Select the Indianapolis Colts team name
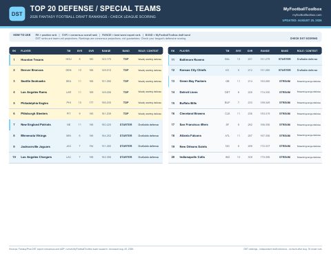331x256 pixels. coord(192,157)
